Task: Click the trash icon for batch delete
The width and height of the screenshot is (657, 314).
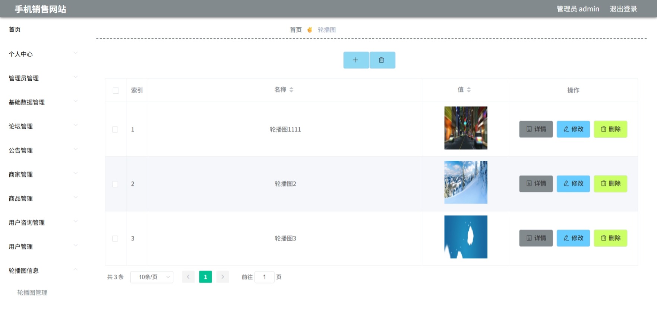Action: point(382,60)
